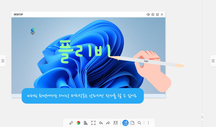Grab the right edge scroll handle
216x127 pixels.
[x=202, y=117]
